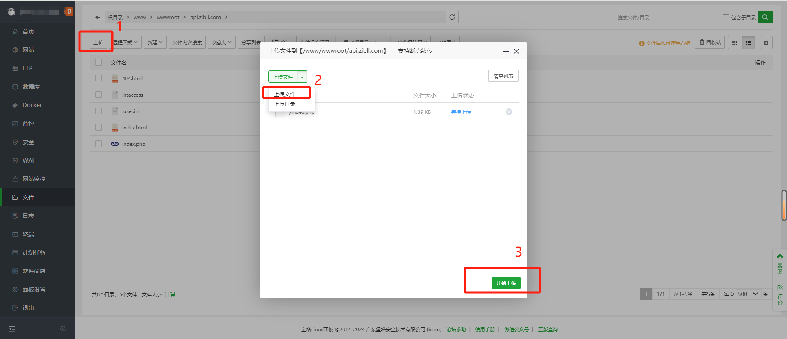Switch to the grid icon view
Screen dimensions: 787x339
coord(735,43)
